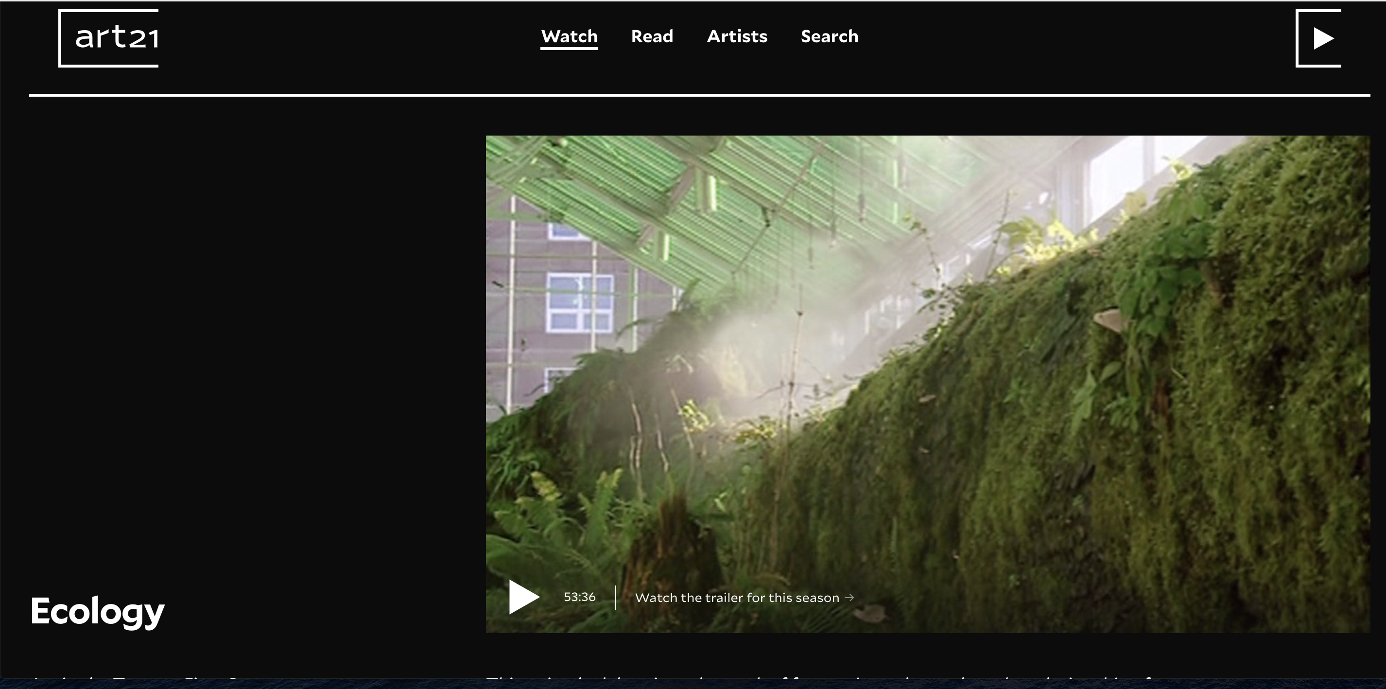The image size is (1386, 689).
Task: Follow 'Watch the trailer for this season' link
Action: pyautogui.click(x=737, y=598)
